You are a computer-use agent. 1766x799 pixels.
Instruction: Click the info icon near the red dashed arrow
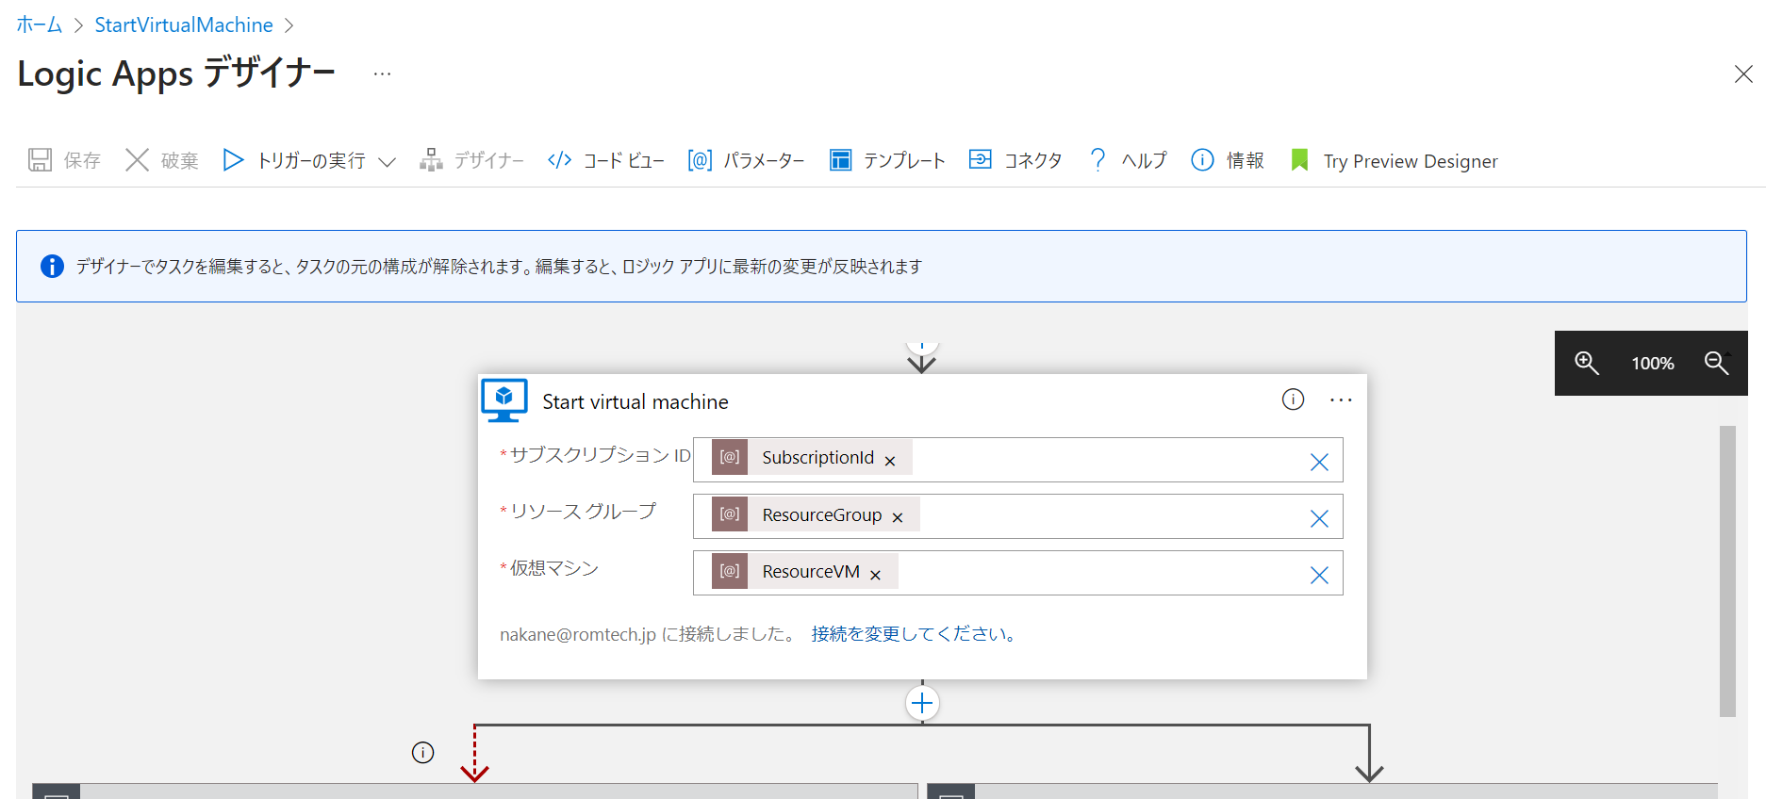pyautogui.click(x=423, y=752)
